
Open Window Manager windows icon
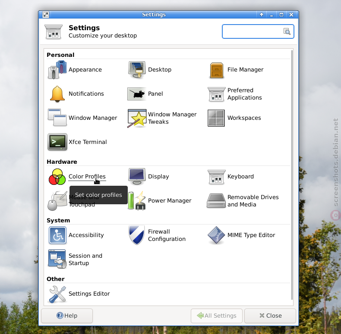coord(57,117)
